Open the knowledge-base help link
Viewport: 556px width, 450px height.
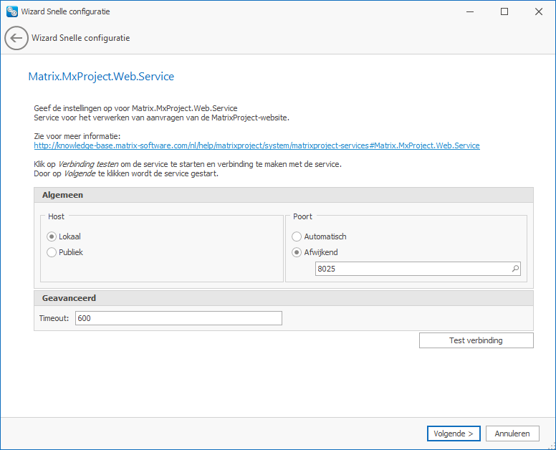coord(257,145)
